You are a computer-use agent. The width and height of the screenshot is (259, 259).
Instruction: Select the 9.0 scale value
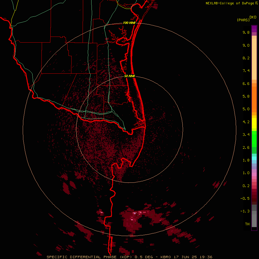point(246,45)
